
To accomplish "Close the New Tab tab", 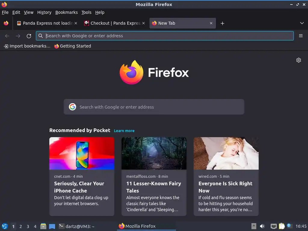I will [211, 23].
